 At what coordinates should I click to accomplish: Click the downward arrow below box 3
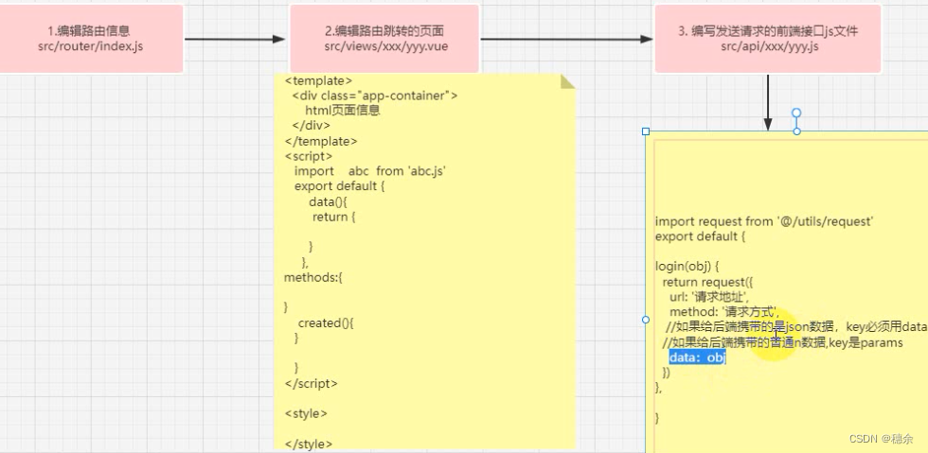coord(768,102)
